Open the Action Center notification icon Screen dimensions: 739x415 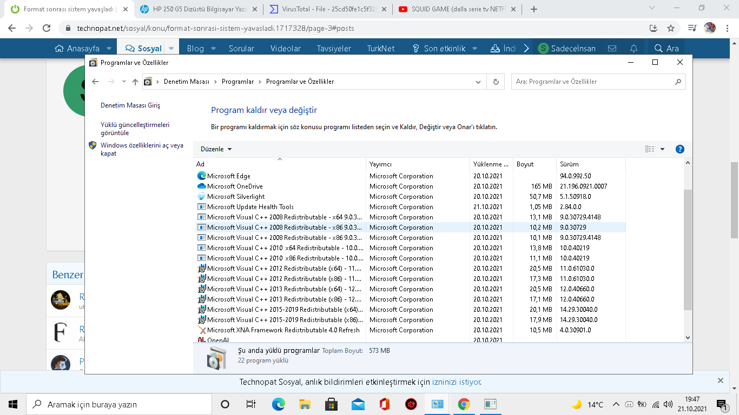pos(721,404)
